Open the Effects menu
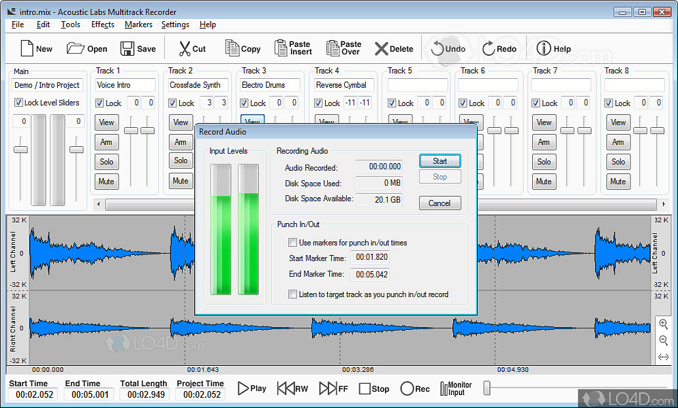The height and width of the screenshot is (408, 678). (x=103, y=24)
